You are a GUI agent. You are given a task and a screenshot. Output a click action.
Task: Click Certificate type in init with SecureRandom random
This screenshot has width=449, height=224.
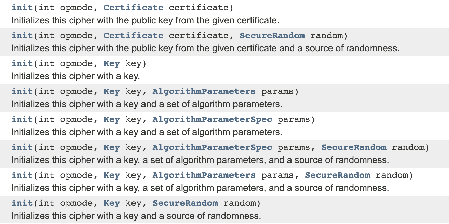tap(133, 36)
